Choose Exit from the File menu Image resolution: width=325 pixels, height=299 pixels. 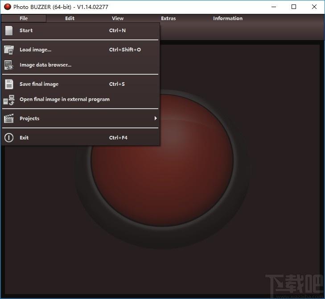tap(81, 138)
